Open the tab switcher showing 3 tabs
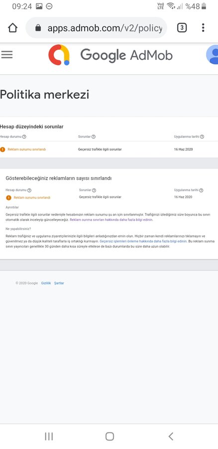This screenshot has height=449, width=218. point(182,28)
